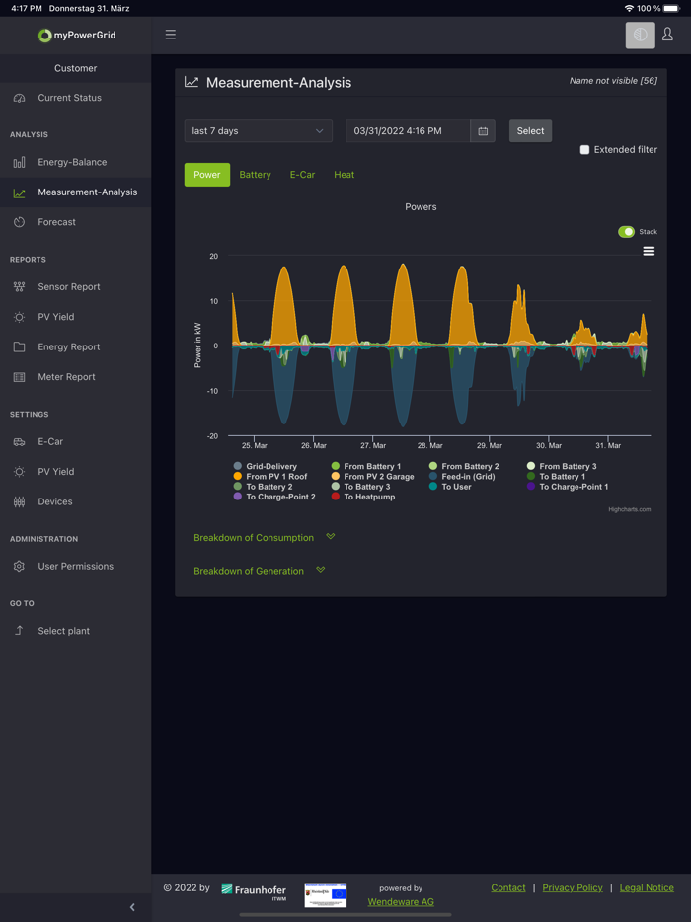Open the last 7 days range dropdown
This screenshot has height=922, width=691.
coord(259,131)
